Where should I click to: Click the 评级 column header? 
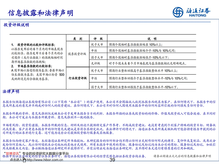click(x=98, y=39)
